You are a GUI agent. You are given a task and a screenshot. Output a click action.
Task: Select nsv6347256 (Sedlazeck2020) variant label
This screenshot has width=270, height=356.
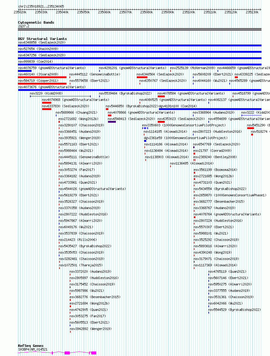[x=42, y=55]
